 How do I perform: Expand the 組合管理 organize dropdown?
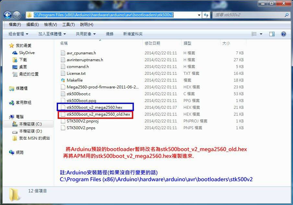coord(18,34)
